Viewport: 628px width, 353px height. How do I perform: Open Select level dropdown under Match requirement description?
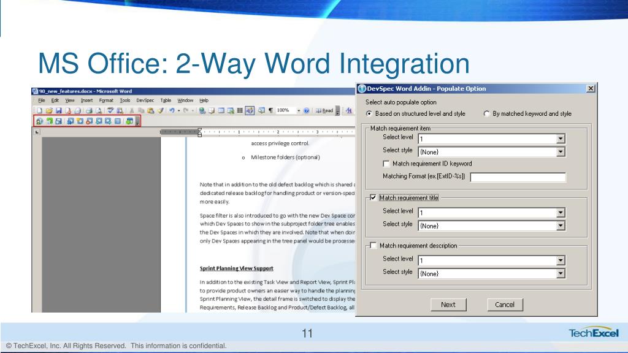point(561,260)
